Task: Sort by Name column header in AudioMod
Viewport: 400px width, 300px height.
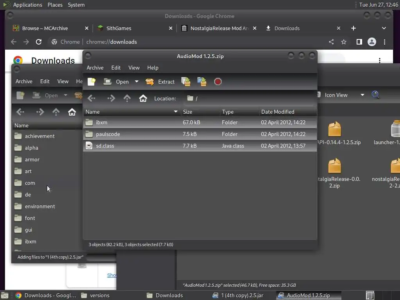Action: (132, 112)
